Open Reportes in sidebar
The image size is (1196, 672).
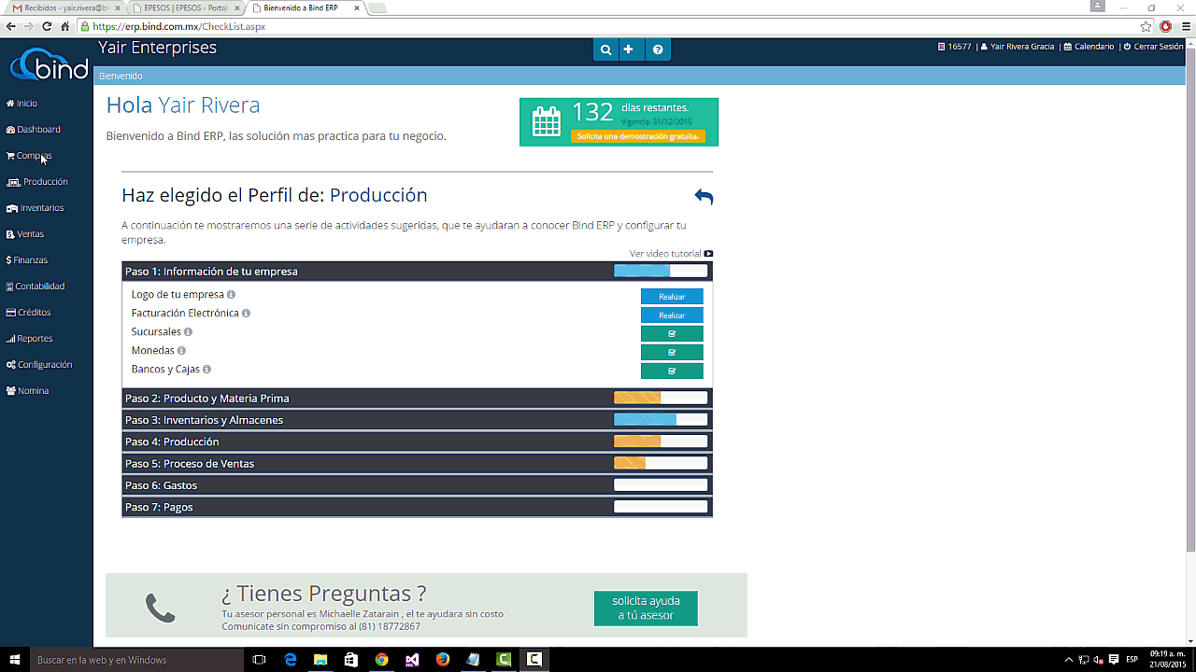(29, 339)
